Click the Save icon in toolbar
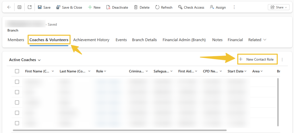This screenshot has height=133, width=294. coord(44,7)
